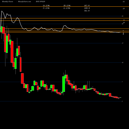Click the 'BSE 539223' symbol label
Viewport: 129px width, 129px height.
tap(41, 2)
